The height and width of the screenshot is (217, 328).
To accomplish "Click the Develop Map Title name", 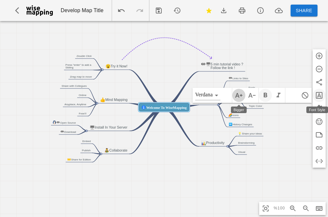I will pyautogui.click(x=82, y=11).
